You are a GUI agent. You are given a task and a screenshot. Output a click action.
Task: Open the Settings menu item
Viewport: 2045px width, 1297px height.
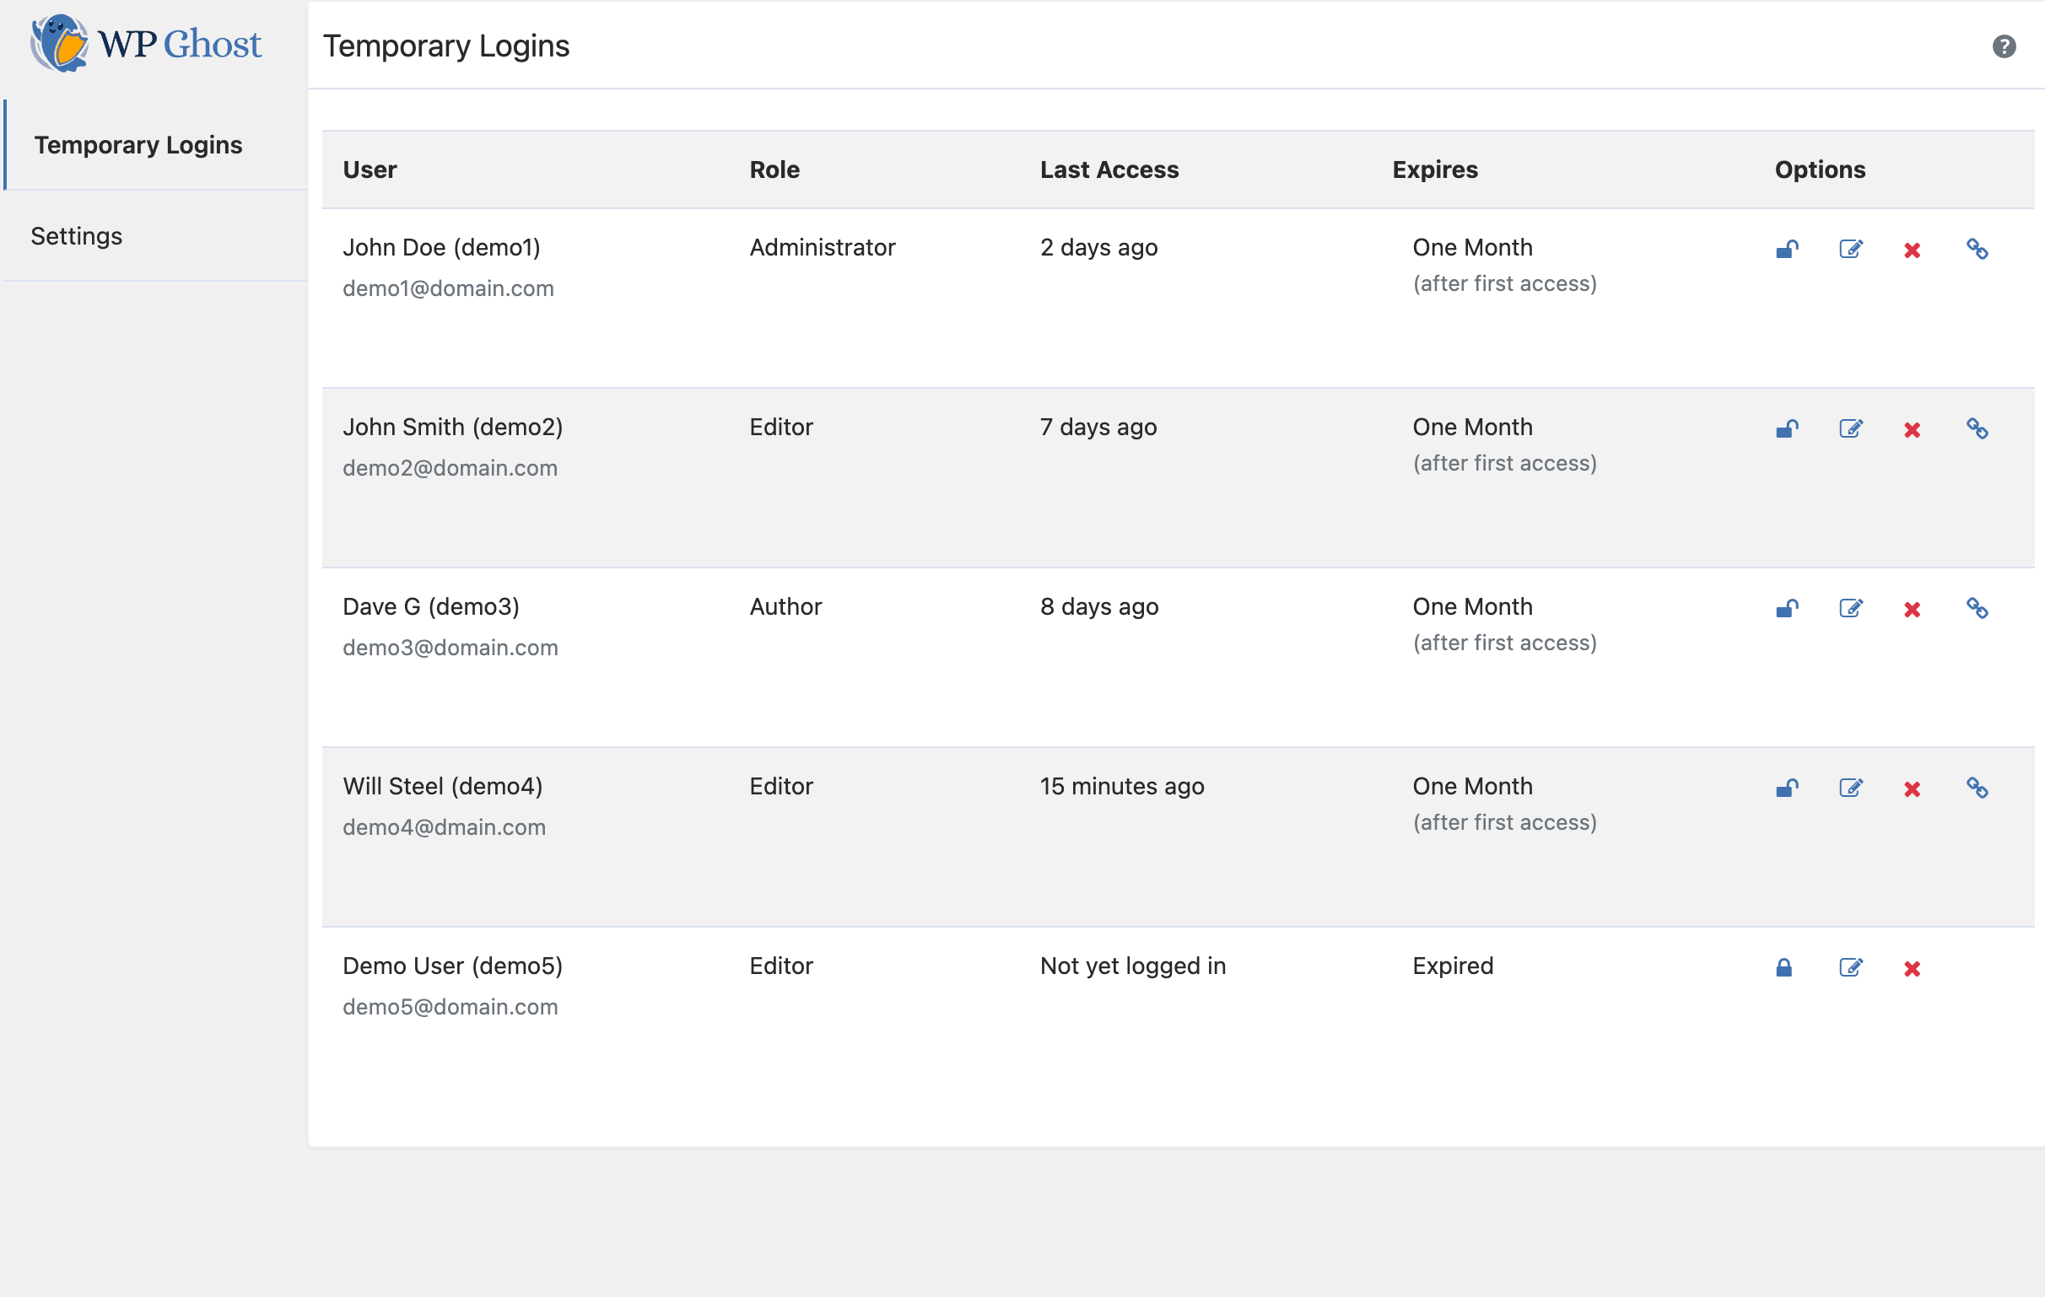[x=77, y=236]
